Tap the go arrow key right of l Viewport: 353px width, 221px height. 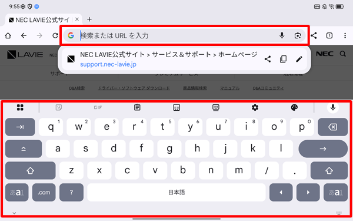pyautogui.click(x=323, y=149)
